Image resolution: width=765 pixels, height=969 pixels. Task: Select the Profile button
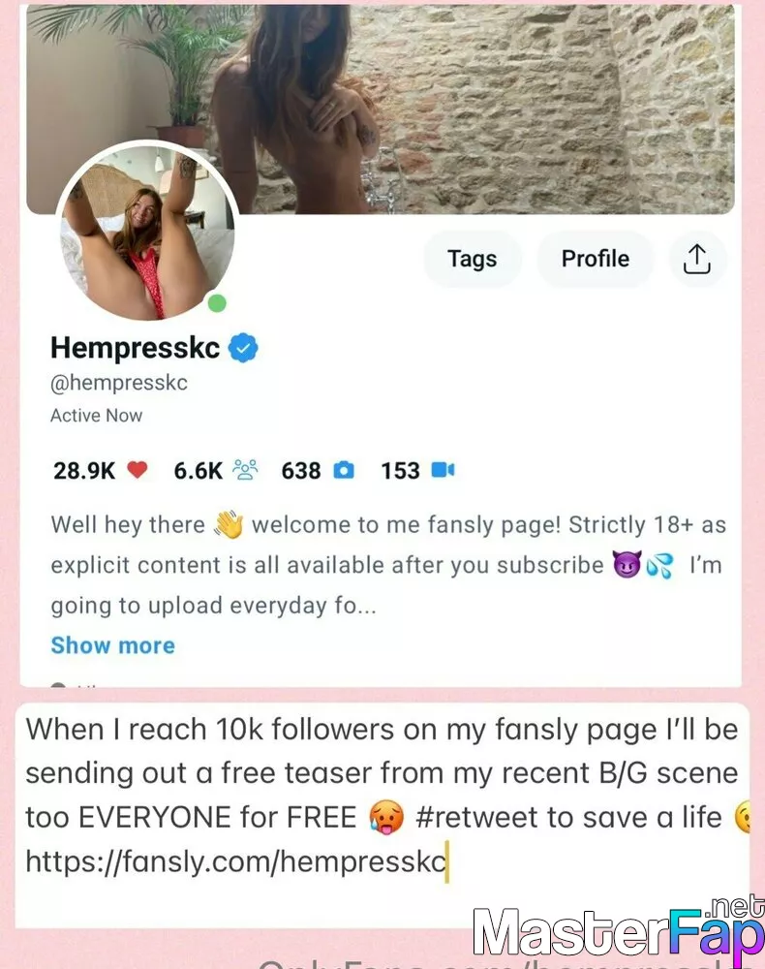coord(596,259)
